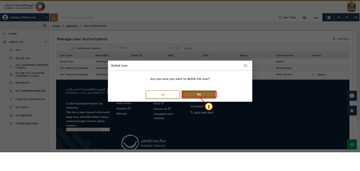This screenshot has height=171, width=360.
Task: Open the Glossary footer link
Action: click(x=123, y=108)
